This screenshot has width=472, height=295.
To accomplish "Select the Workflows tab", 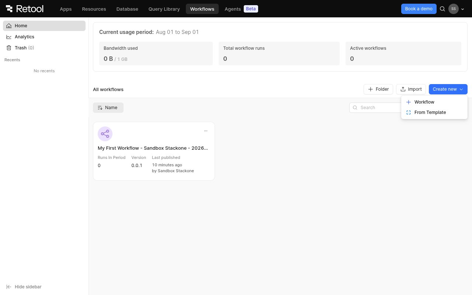I will 202,9.
